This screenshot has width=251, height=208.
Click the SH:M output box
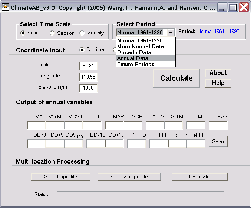[x=174, y=125]
